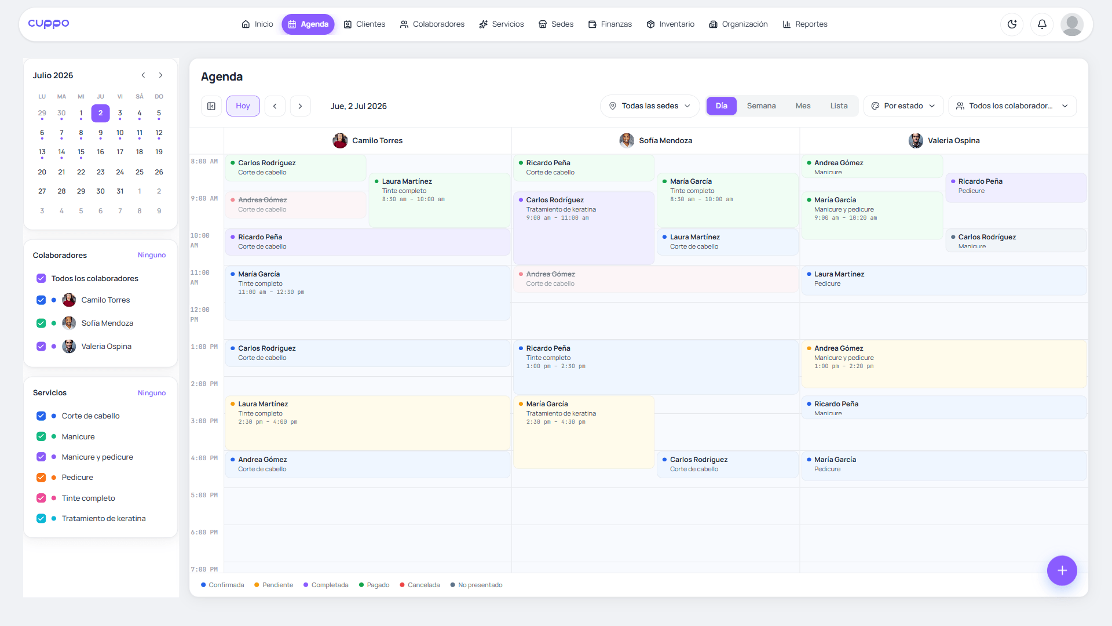The height and width of the screenshot is (626, 1112).
Task: Expand Por estado dropdown
Action: [x=904, y=106]
